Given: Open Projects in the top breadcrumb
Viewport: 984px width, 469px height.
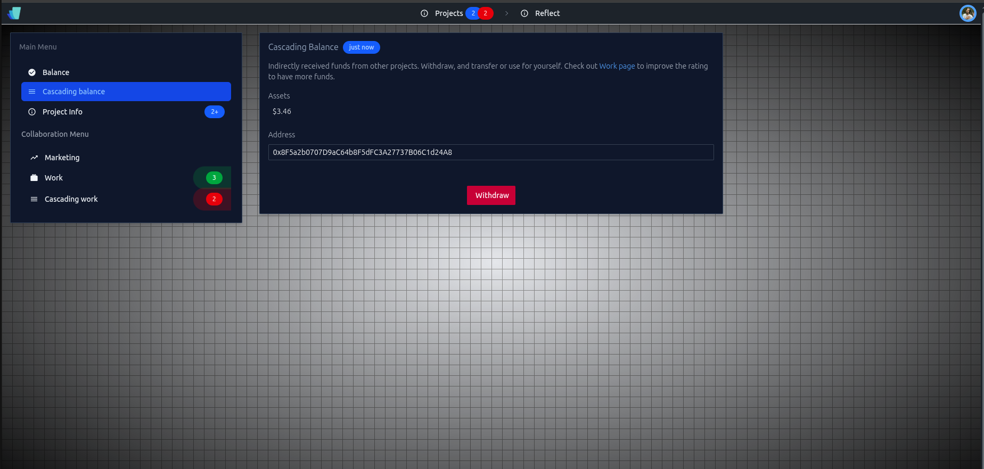Looking at the screenshot, I should (449, 13).
